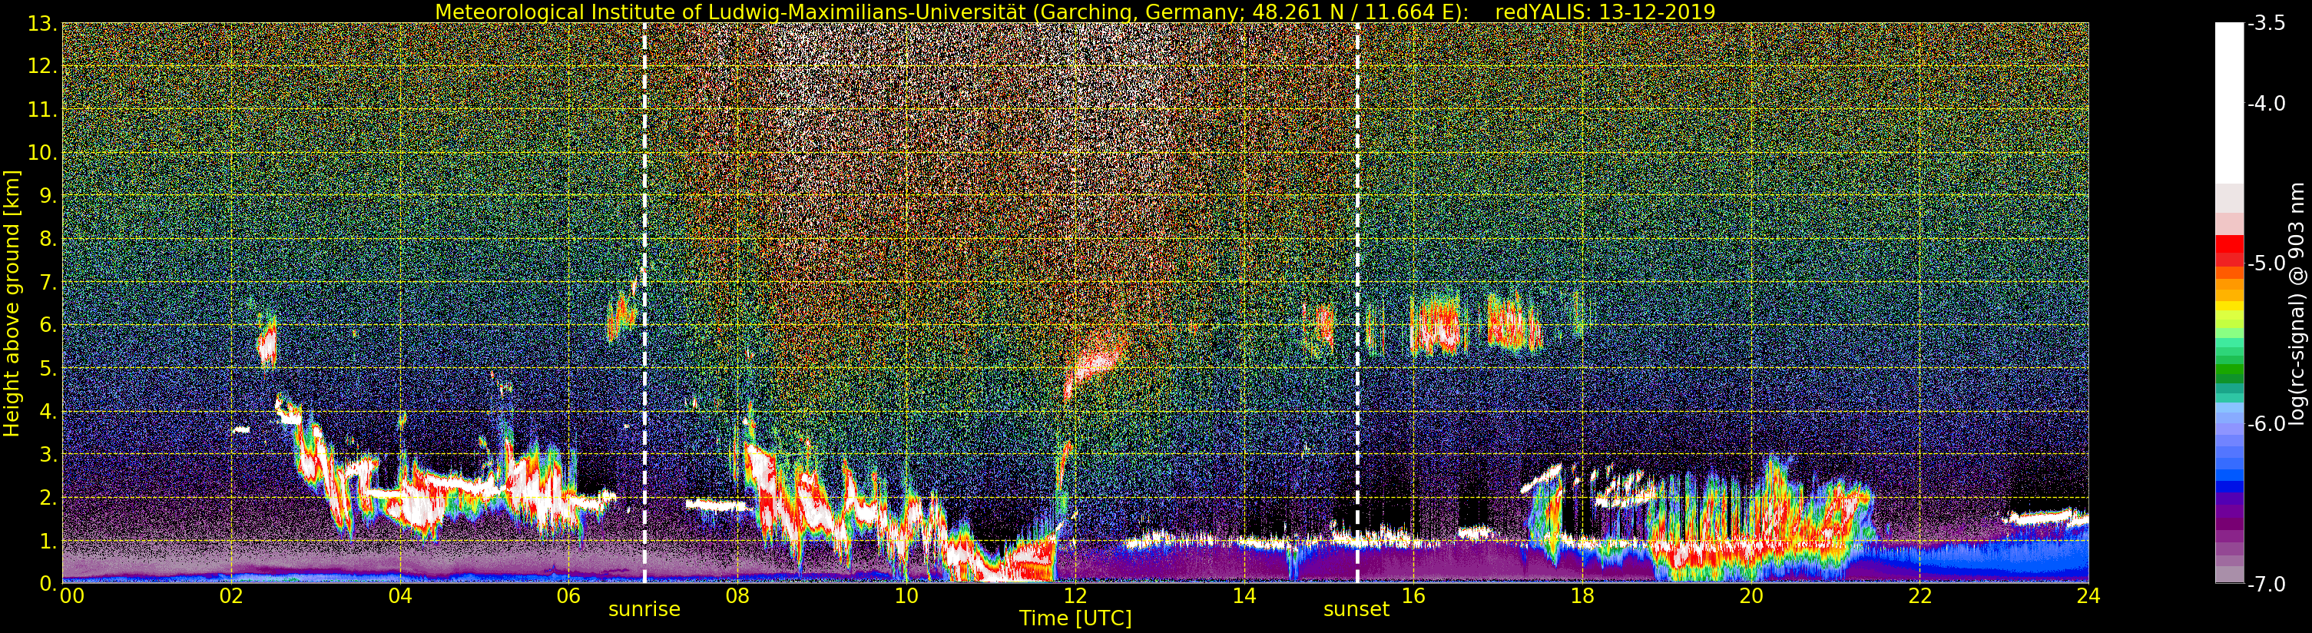Click the y-axis tick '4.'

click(48, 411)
